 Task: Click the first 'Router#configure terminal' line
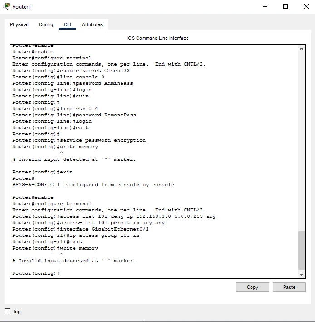(x=52, y=58)
